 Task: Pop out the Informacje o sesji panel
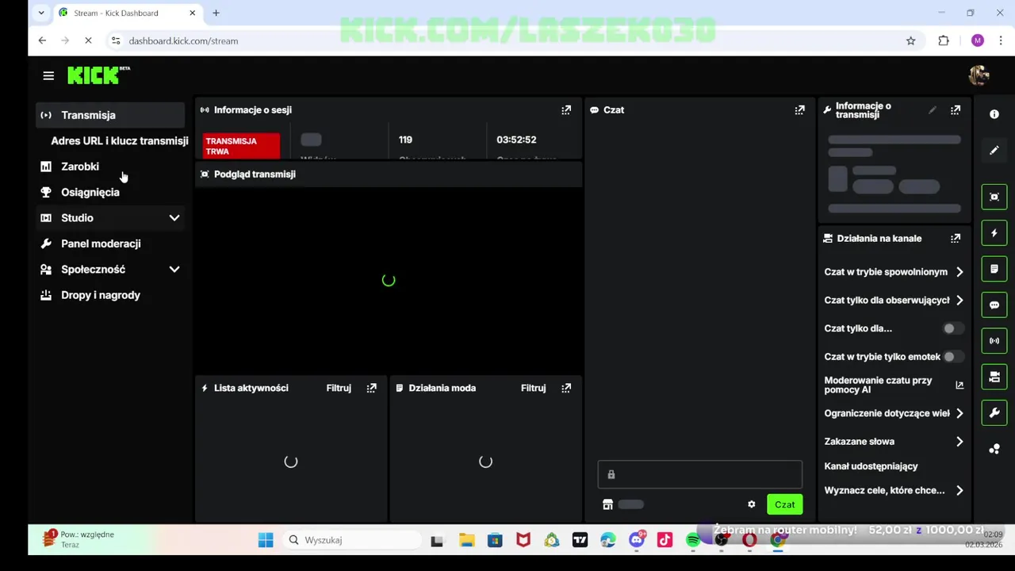pyautogui.click(x=566, y=110)
